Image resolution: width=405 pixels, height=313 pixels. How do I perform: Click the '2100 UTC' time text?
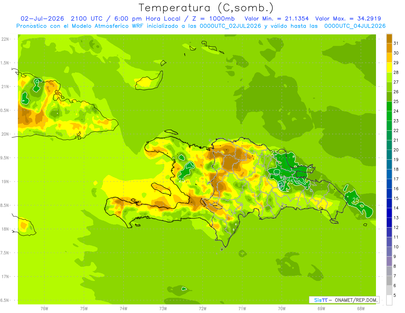86,18
